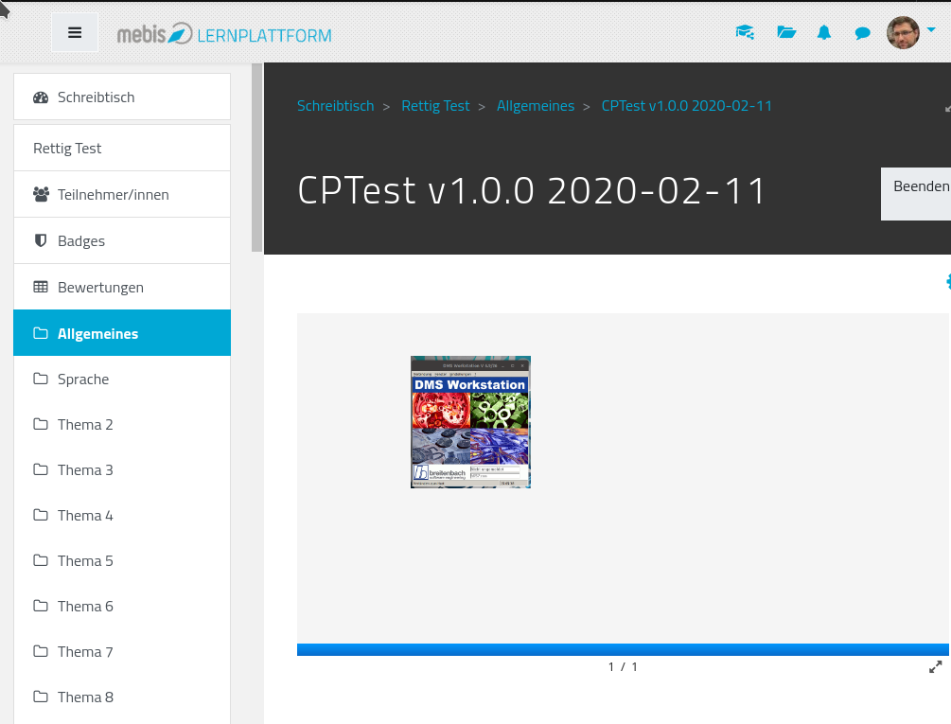Click the user profile avatar
This screenshot has width=951, height=724.
tap(903, 33)
